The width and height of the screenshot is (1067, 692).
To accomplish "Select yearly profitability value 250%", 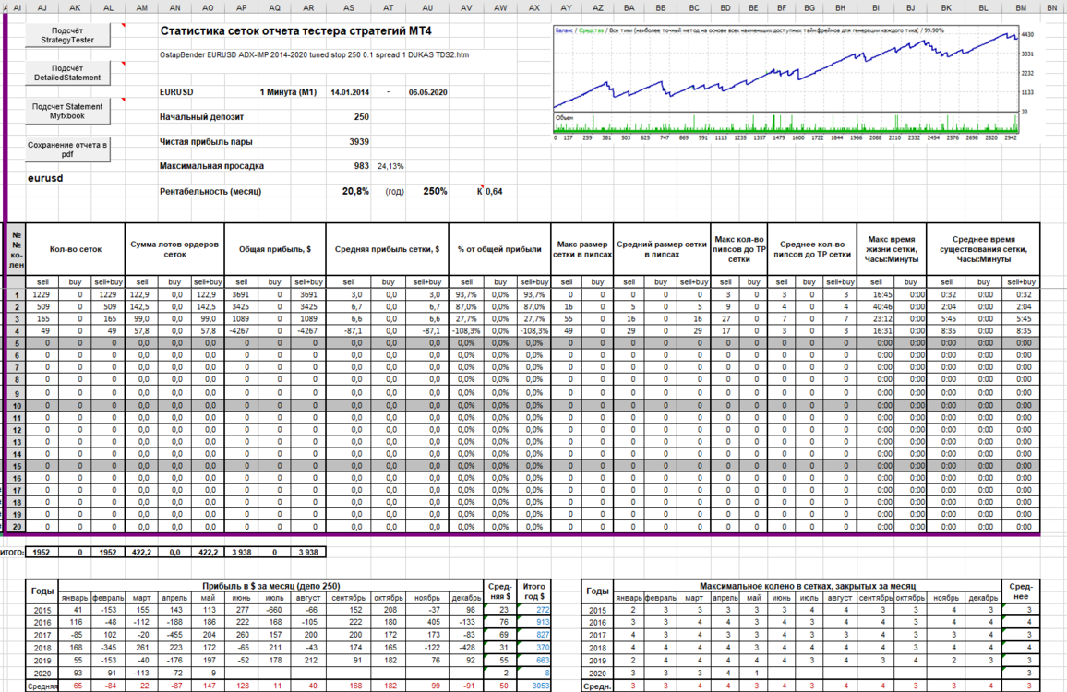I will (x=434, y=191).
